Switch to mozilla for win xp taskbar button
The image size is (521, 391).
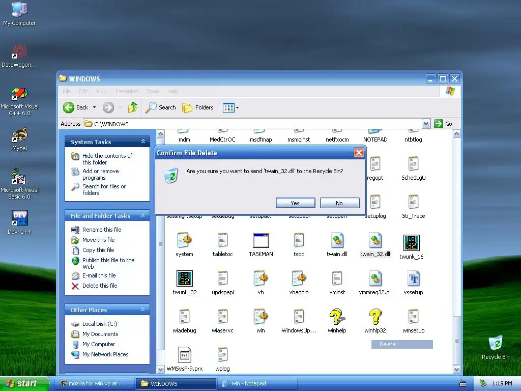pyautogui.click(x=95, y=383)
